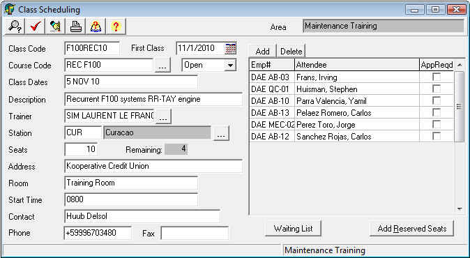
Task: Click the Area field Maintenance Training
Action: pos(384,26)
